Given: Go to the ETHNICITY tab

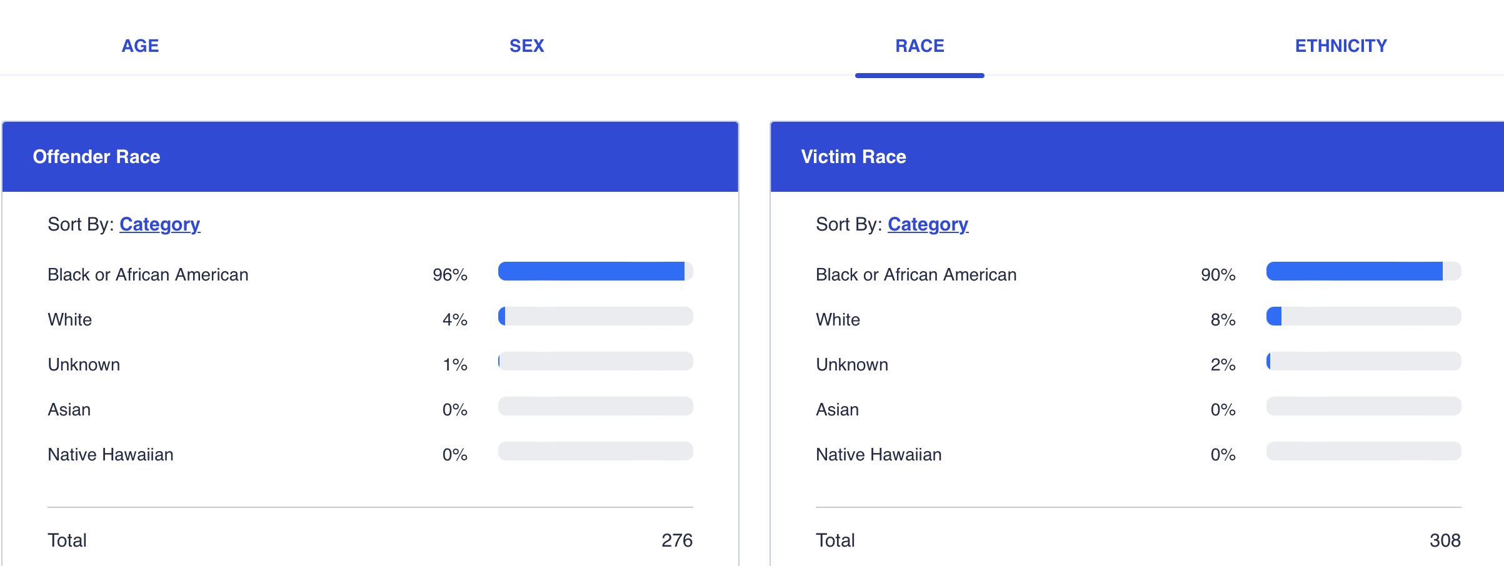Looking at the screenshot, I should tap(1341, 46).
